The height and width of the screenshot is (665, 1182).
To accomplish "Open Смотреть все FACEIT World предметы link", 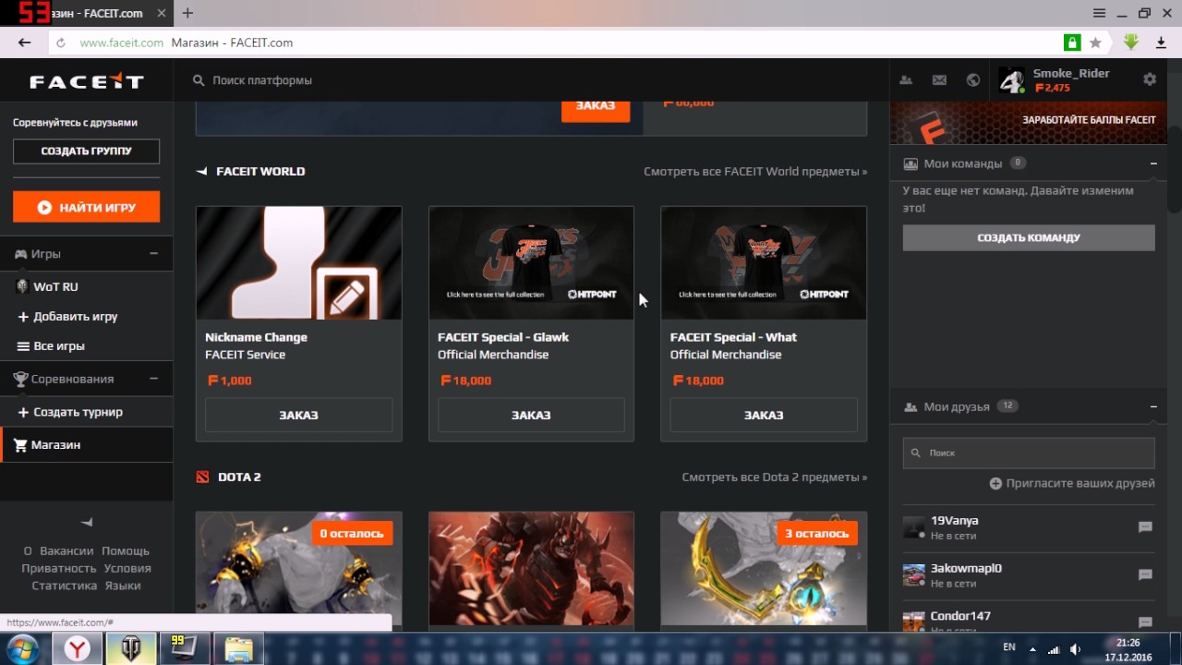I will click(755, 171).
